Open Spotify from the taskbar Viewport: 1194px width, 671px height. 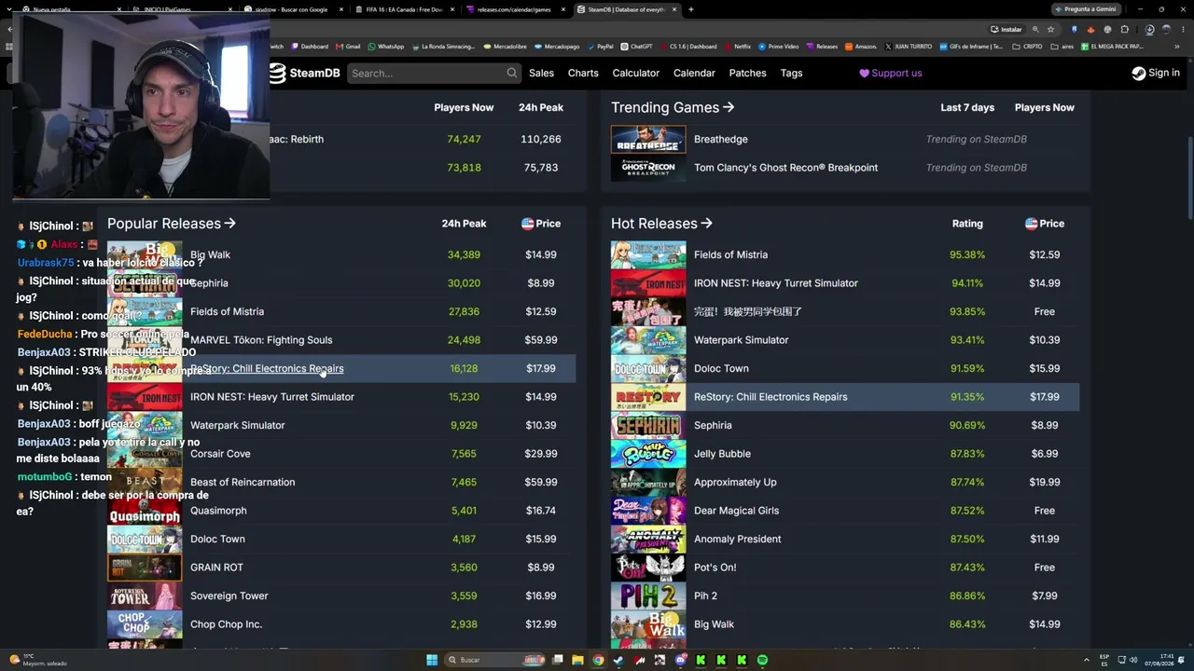coord(762,660)
